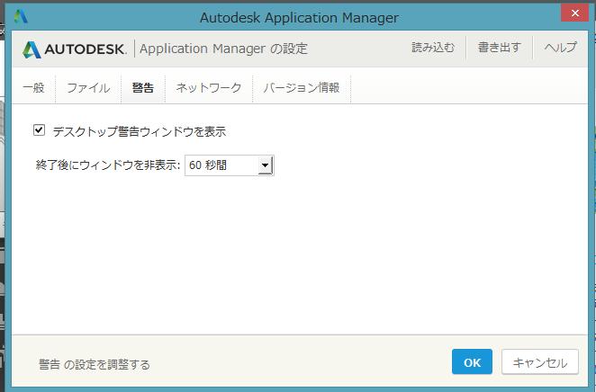This screenshot has height=392, width=596.
Task: Click the Application Manager の設定 heading
Action: tap(223, 49)
